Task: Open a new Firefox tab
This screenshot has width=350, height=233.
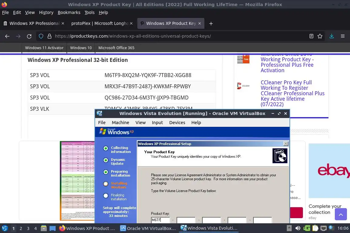Action: 211,23
